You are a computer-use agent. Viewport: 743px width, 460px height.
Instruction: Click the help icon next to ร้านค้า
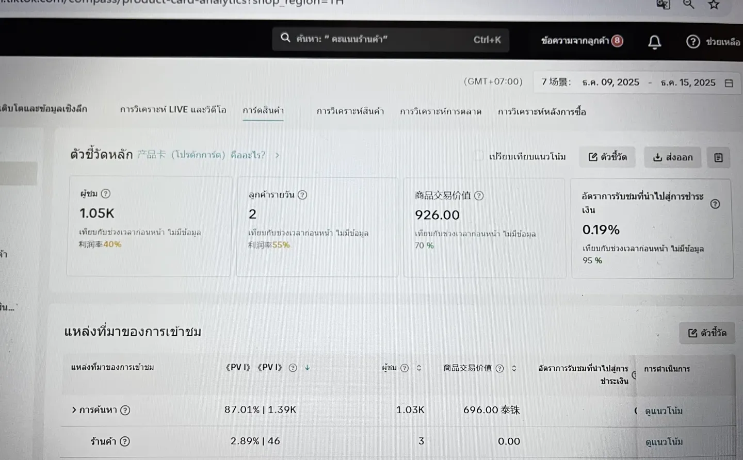[x=124, y=441]
